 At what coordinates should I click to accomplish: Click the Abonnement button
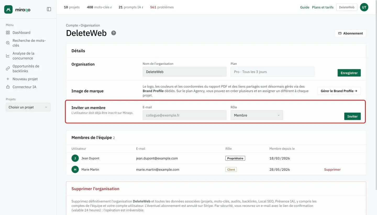point(351,33)
